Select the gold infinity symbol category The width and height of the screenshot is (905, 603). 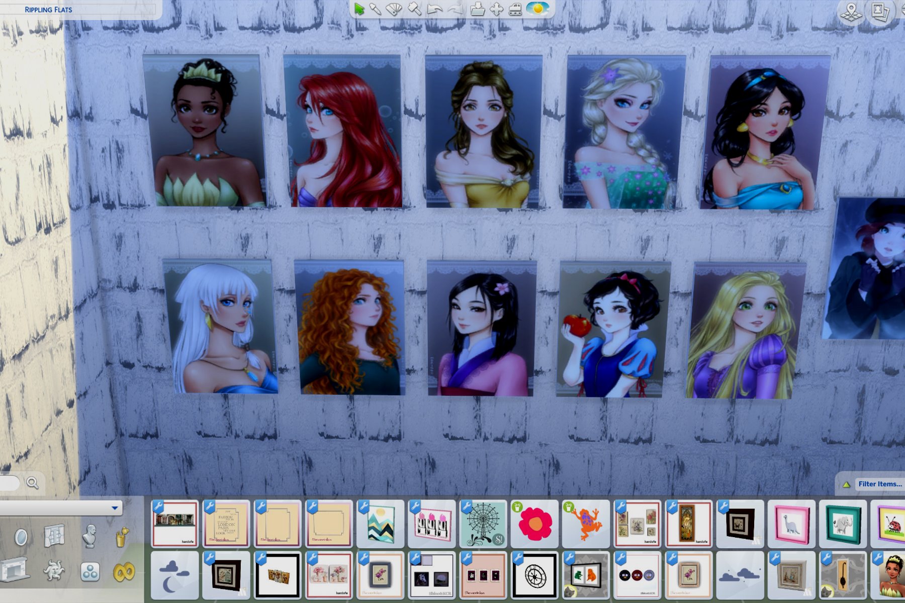(x=124, y=572)
